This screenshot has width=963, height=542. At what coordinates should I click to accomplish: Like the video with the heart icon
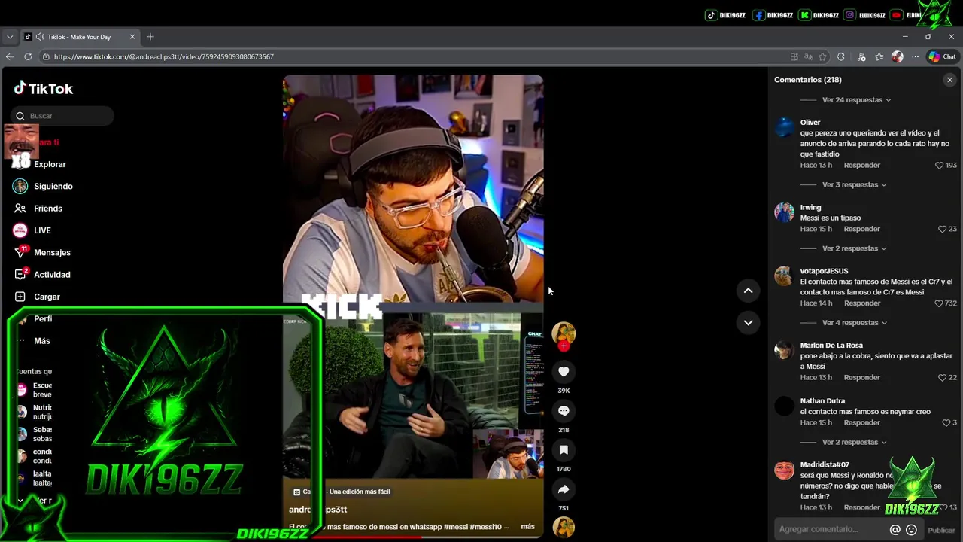(x=564, y=371)
